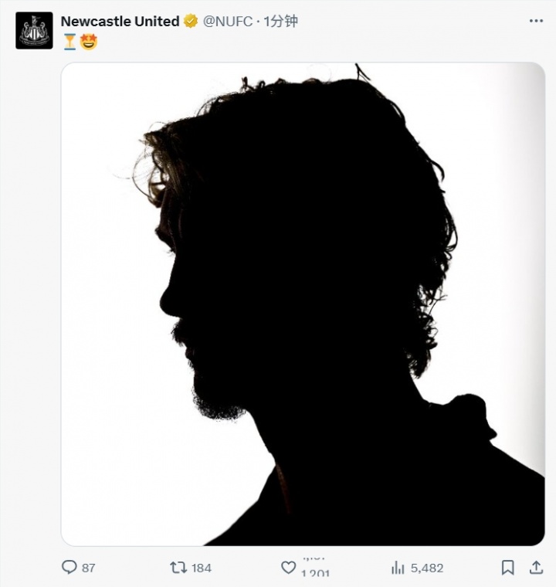Open the Newcastle United display name
The width and height of the screenshot is (556, 587).
coord(120,22)
